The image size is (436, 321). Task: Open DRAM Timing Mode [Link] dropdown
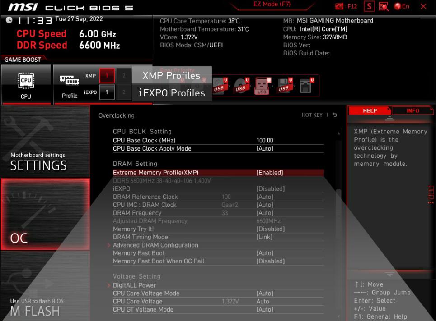coord(264,237)
